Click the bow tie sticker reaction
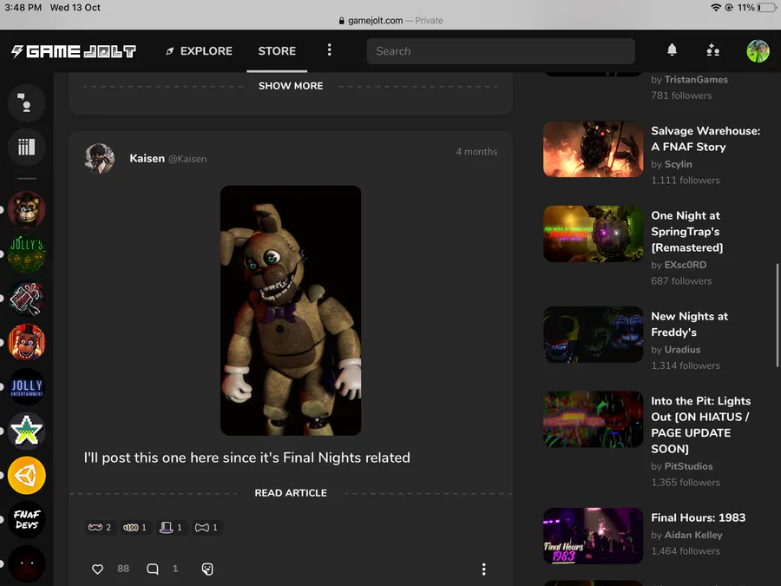Viewport: 781px width, 586px height. point(207,527)
